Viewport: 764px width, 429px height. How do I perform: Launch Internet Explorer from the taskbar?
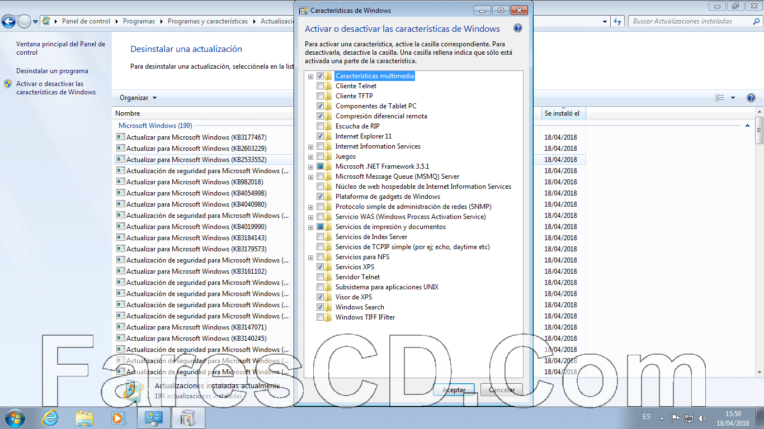(50, 417)
